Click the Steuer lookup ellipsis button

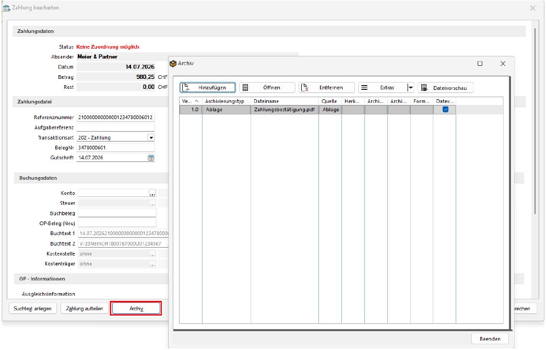pyautogui.click(x=152, y=203)
